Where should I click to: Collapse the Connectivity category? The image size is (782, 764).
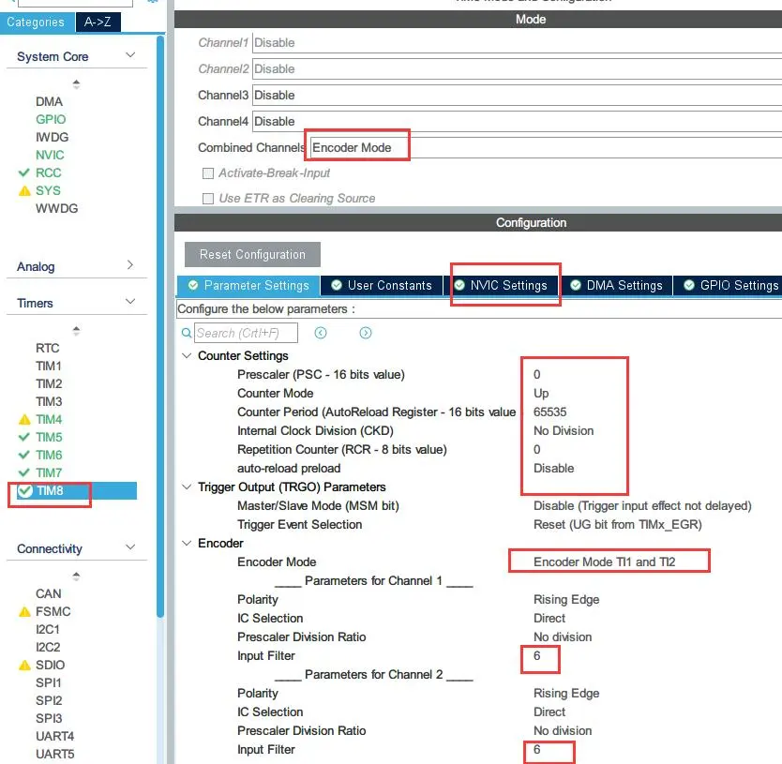pyautogui.click(x=130, y=548)
